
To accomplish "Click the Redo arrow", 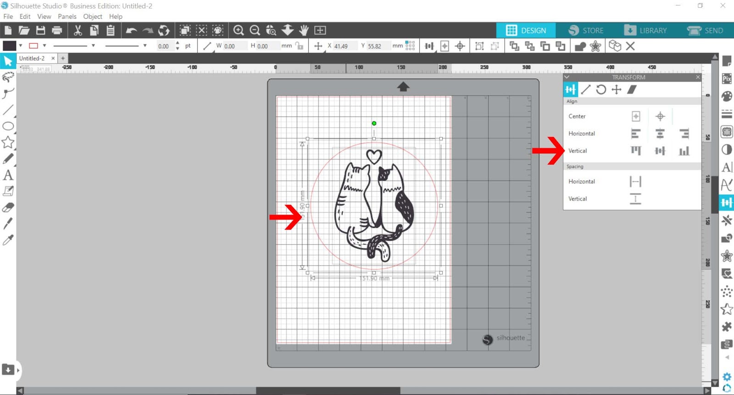I will [148, 30].
